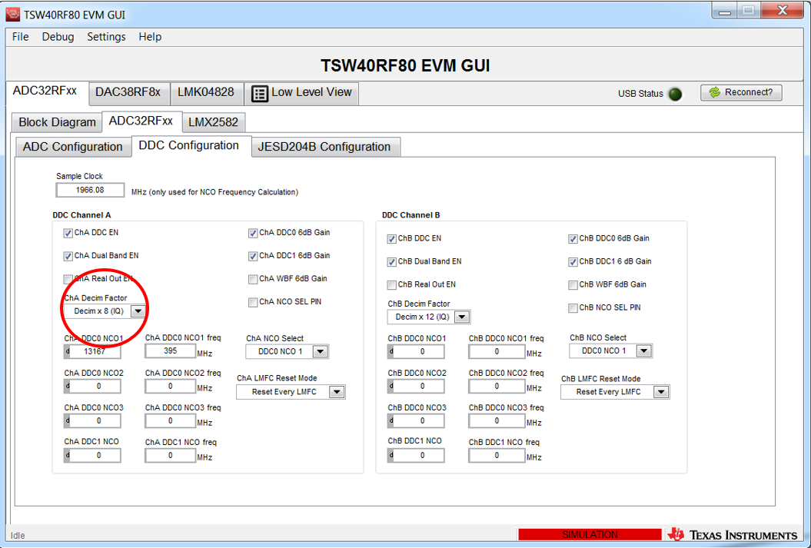Click ChA DDC0 NCO2 value field
The width and height of the screenshot is (811, 548).
pos(95,386)
